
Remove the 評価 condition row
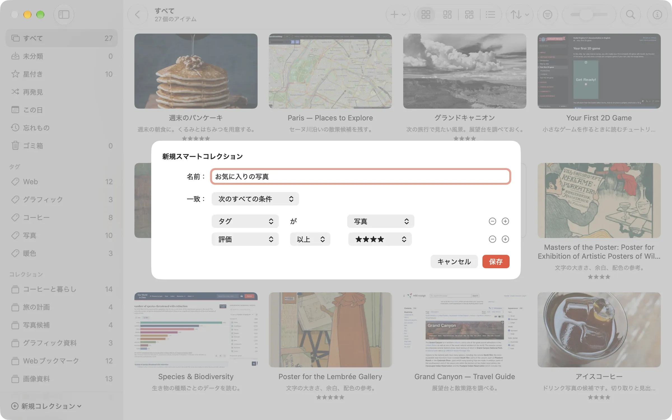coord(492,239)
